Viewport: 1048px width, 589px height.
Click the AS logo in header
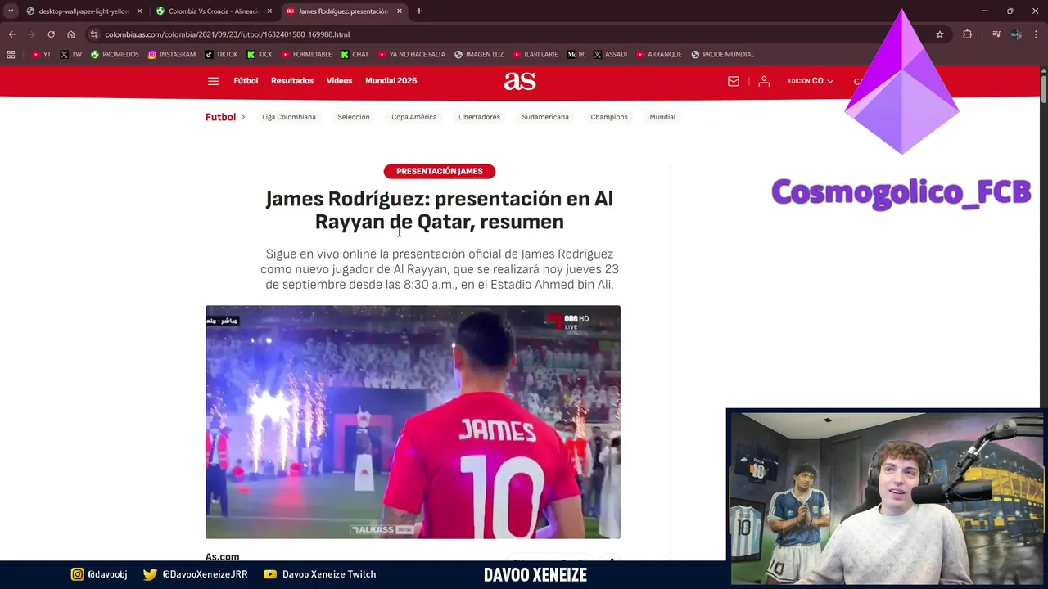520,80
